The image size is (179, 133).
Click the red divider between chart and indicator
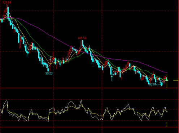89,88
